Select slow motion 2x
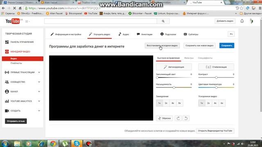262x147 pixels. [166, 103]
